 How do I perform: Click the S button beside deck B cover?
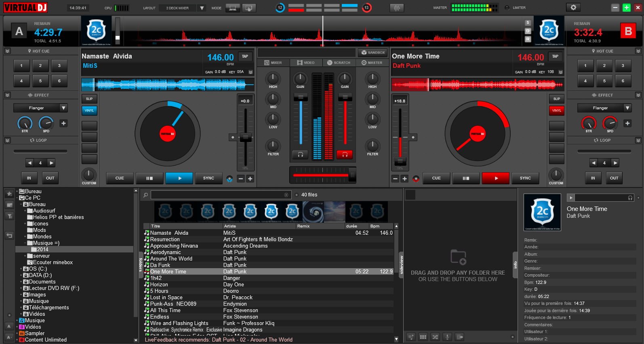pyautogui.click(x=528, y=23)
